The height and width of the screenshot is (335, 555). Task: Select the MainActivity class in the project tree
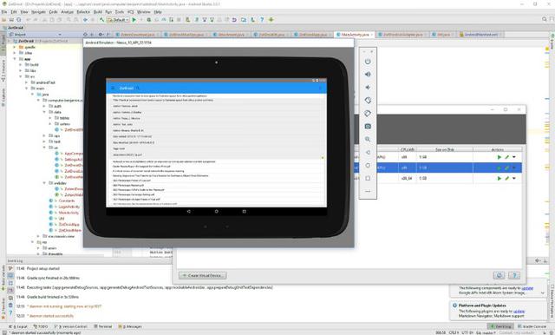(69, 213)
